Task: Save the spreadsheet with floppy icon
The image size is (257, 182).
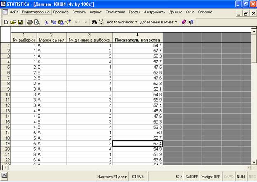Action: tap(20, 22)
